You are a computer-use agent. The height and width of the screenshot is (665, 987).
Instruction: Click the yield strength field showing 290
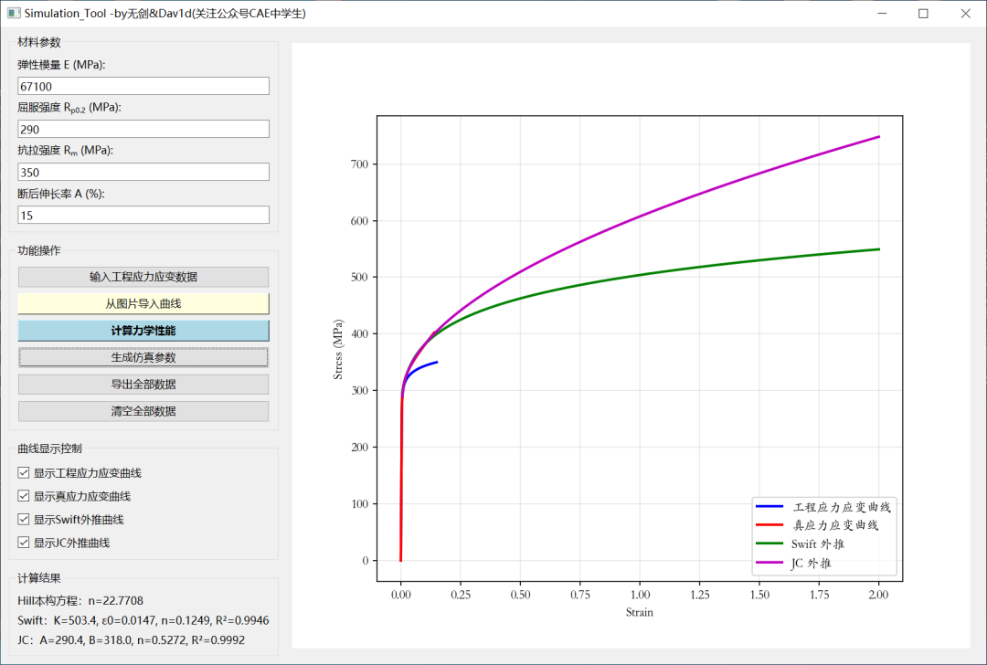point(143,129)
